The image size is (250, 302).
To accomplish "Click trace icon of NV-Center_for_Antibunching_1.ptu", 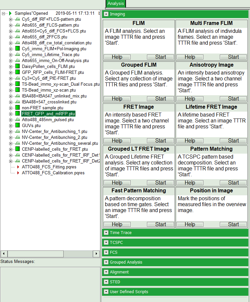I will [x=18, y=131].
